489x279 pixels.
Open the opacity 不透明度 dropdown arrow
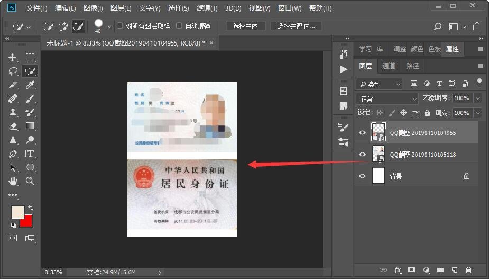pyautogui.click(x=478, y=98)
